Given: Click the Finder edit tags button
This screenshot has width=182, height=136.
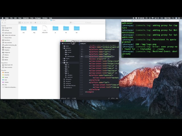Looking at the screenshot, I should [45, 23].
